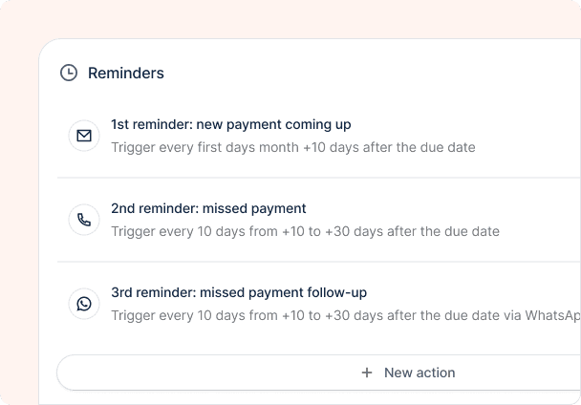Click the 2nd reminder trigger description
This screenshot has width=581, height=405.
[x=306, y=231]
